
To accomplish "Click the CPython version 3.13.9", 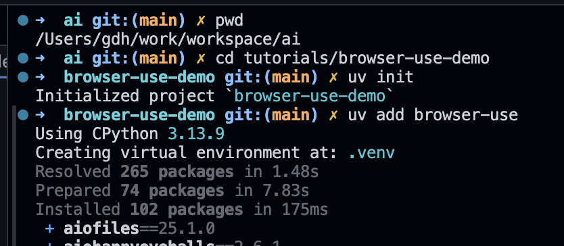I will point(196,134).
